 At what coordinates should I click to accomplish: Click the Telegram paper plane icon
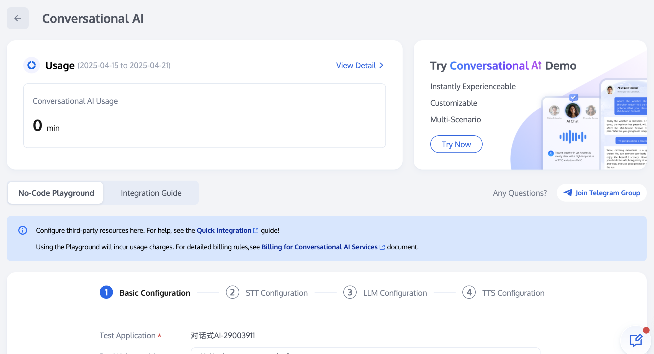(x=568, y=193)
